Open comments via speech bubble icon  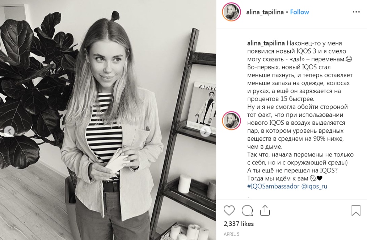tap(247, 210)
